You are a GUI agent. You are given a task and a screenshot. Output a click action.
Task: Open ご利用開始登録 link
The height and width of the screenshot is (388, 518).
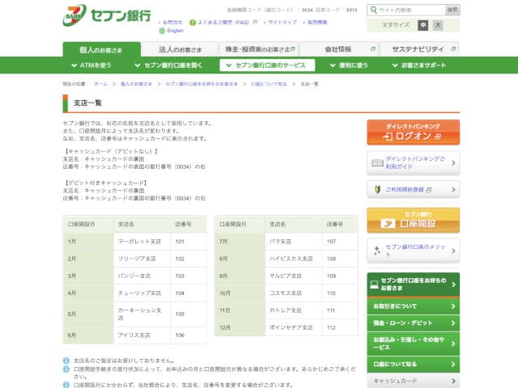pos(414,189)
